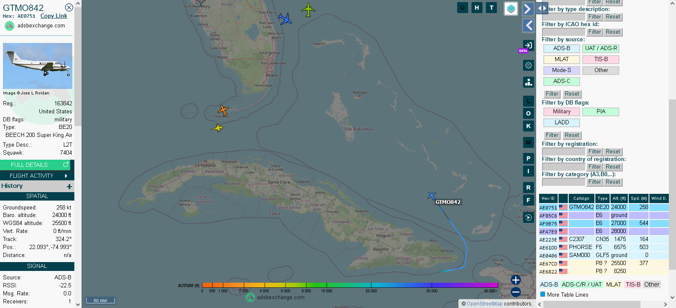
Task: Click the left chevron sidebar arrow
Action: pyautogui.click(x=528, y=25)
